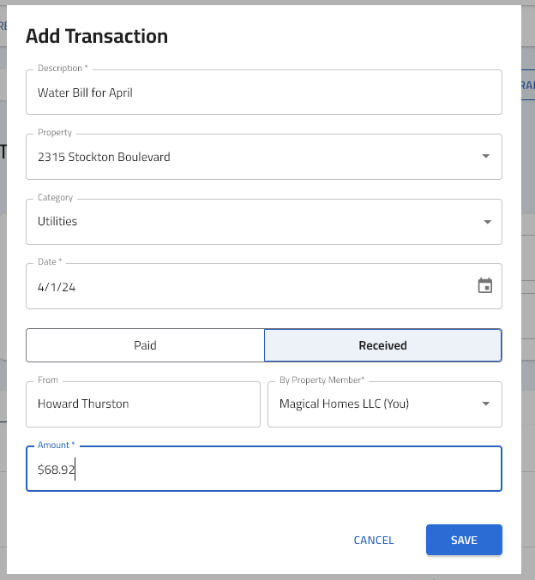Focus the Description field with Water Bill text
The width and height of the screenshot is (535, 580).
tap(264, 93)
